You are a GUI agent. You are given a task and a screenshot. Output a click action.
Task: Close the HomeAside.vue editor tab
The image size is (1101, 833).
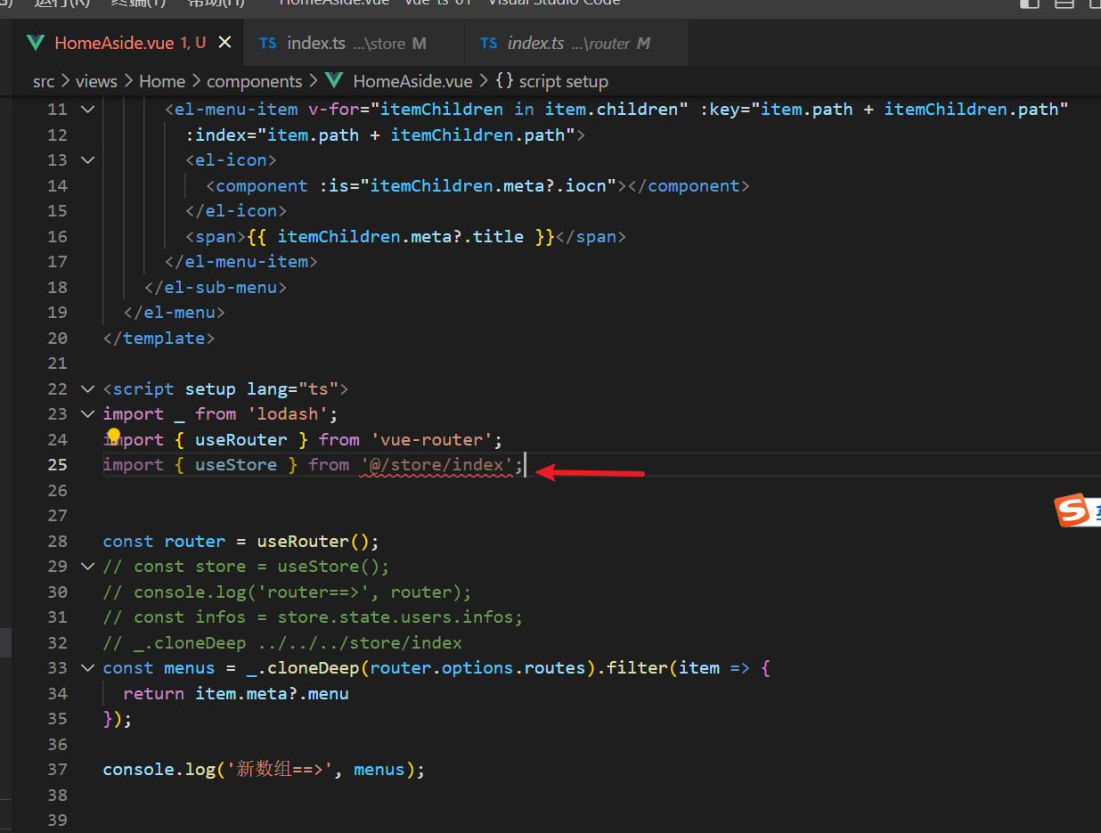point(224,43)
